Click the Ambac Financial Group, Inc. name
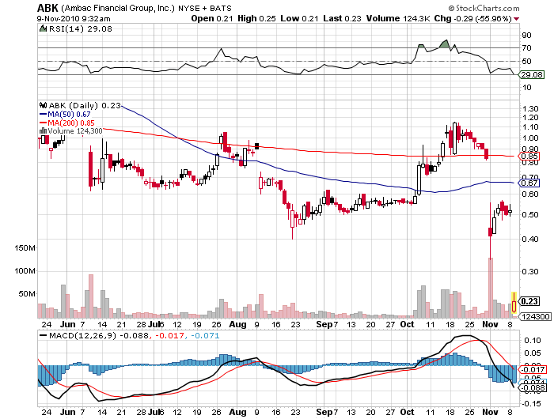The width and height of the screenshot is (554, 419). click(118, 8)
